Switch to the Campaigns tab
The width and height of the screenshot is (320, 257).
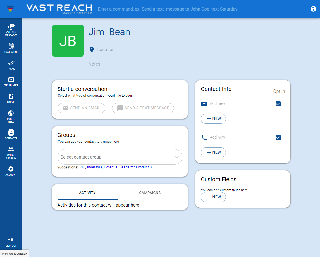coord(150,193)
